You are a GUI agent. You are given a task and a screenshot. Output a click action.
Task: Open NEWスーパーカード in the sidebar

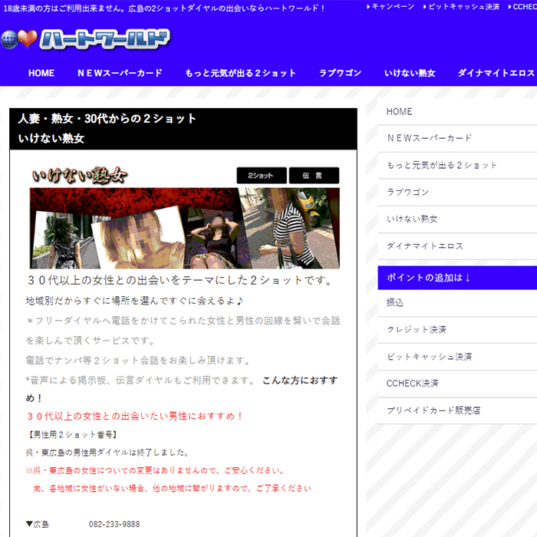(x=457, y=138)
